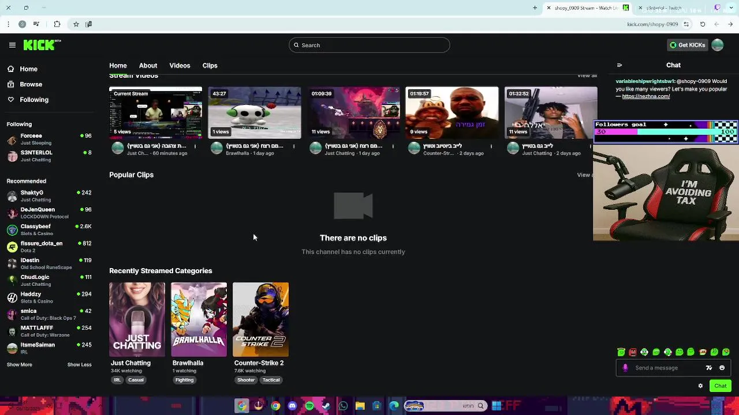Screen dimensions: 739x415
Task: Open recommended channel ItsmeSaiman
Action: coord(49,348)
